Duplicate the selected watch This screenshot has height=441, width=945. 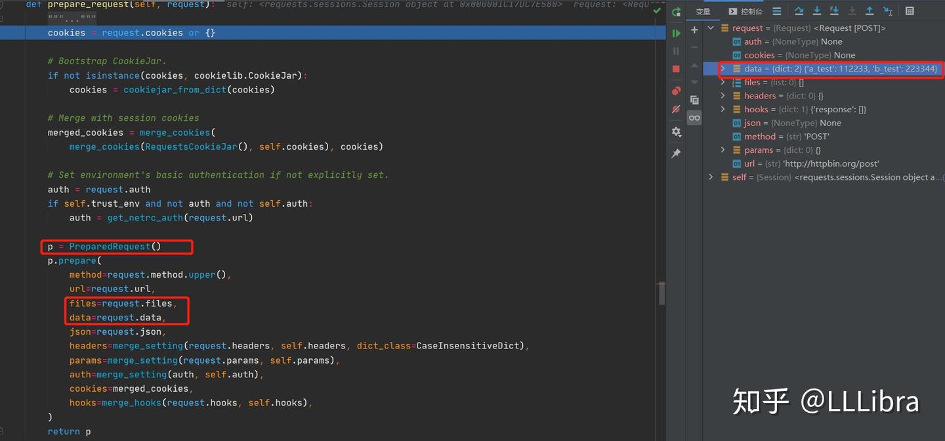coord(694,100)
